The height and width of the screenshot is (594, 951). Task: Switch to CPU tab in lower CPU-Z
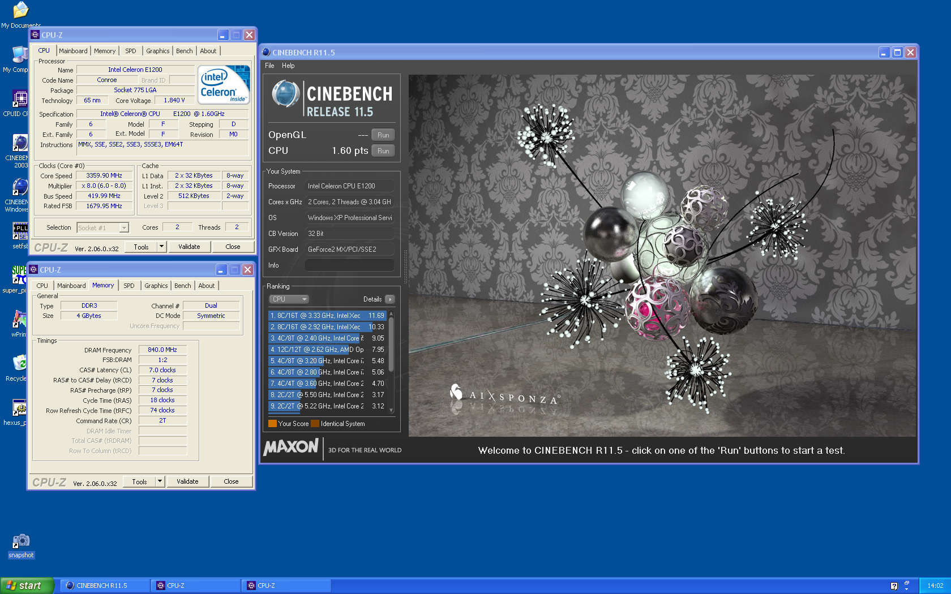(42, 286)
